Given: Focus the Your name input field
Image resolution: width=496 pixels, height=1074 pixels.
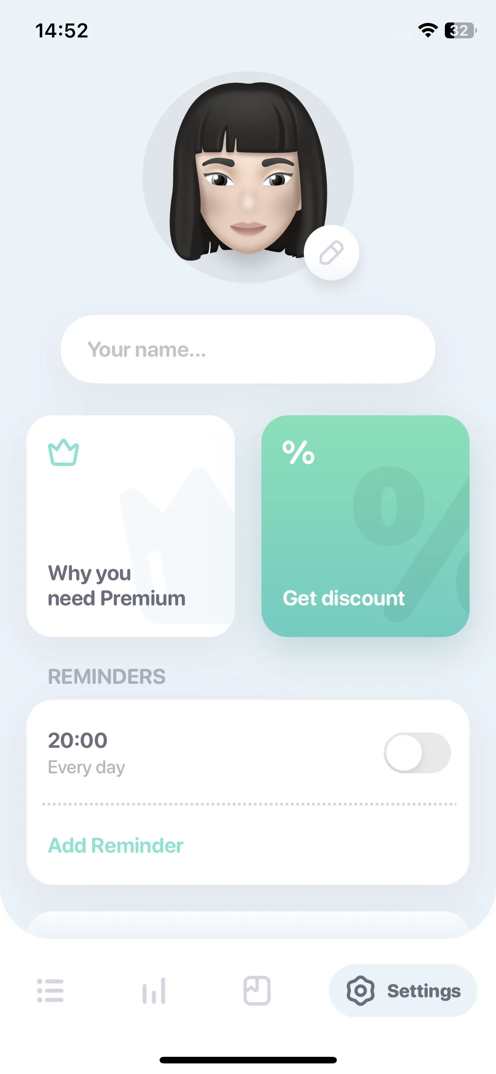Looking at the screenshot, I should [x=248, y=349].
